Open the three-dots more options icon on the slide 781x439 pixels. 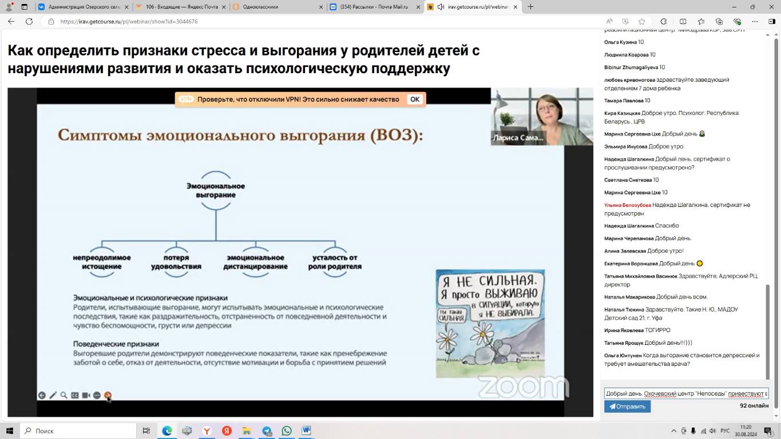tap(97, 395)
